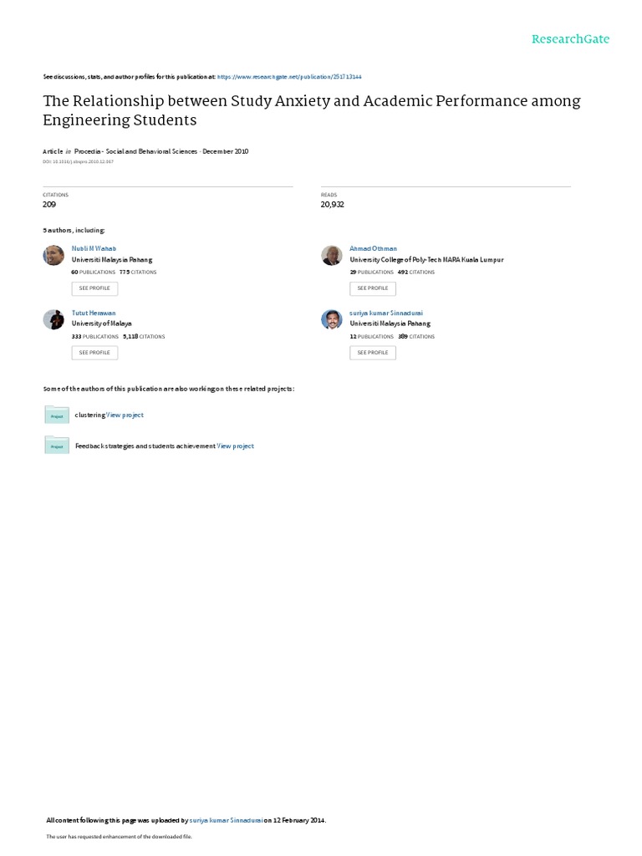642x856 pixels.
Task: Click See Profile button under Ahmad Othman
Action: [x=373, y=288]
